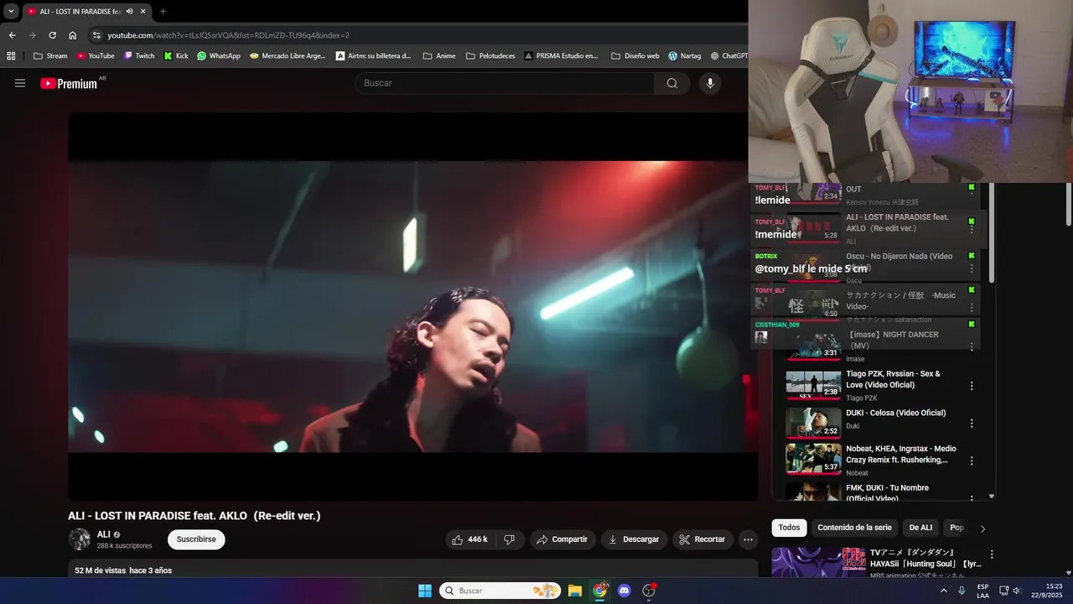
Task: Select the Todos filter chip
Action: click(789, 528)
